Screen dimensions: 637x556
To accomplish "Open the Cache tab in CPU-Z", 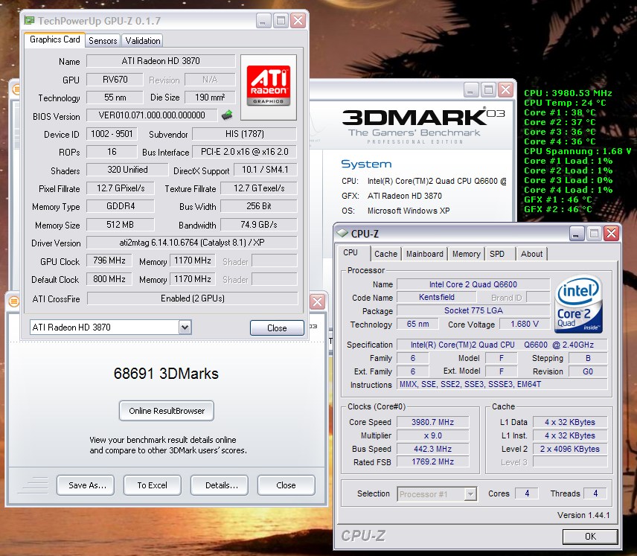I will (x=385, y=254).
